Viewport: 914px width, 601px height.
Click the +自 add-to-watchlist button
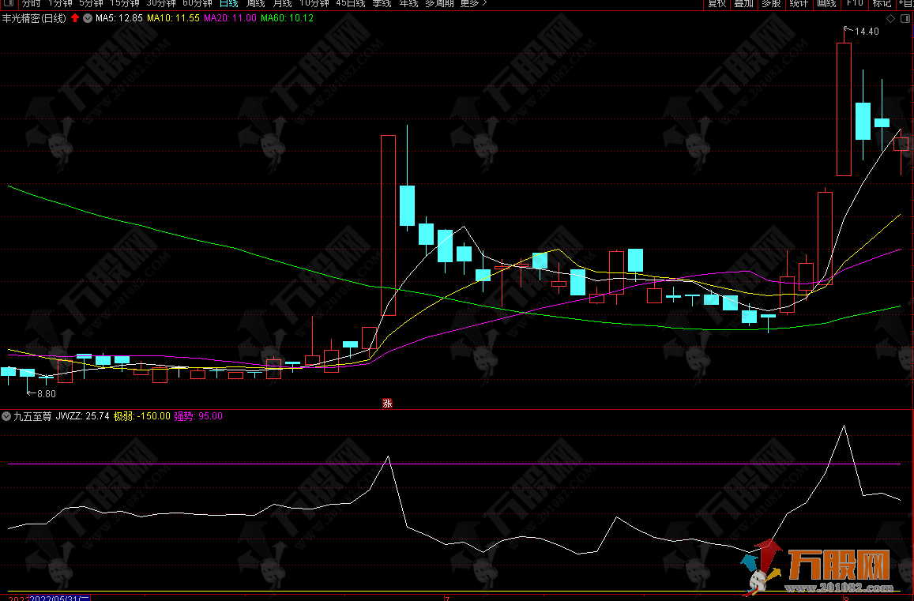tap(906, 3)
